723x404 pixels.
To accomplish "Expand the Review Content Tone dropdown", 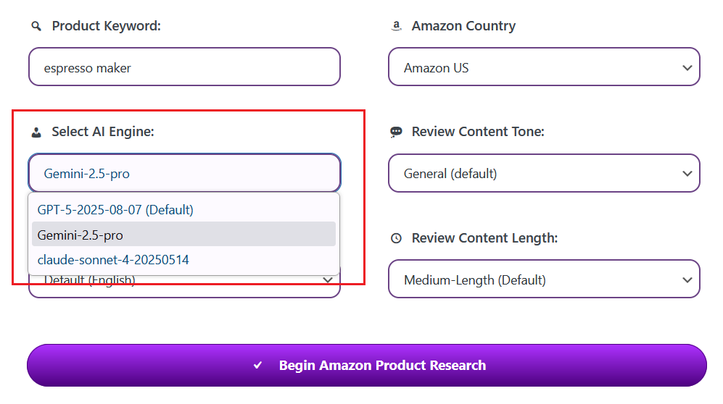I will point(544,173).
